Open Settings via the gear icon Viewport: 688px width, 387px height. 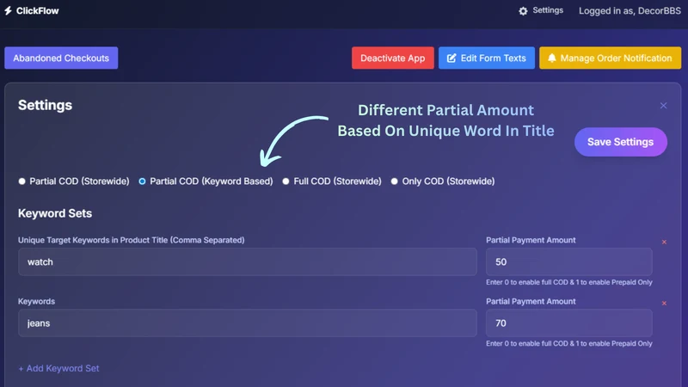coord(523,11)
